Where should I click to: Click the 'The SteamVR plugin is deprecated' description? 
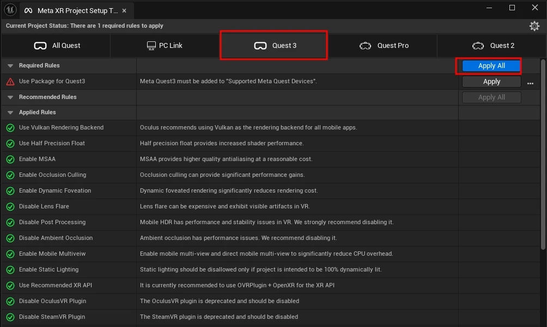(218, 317)
